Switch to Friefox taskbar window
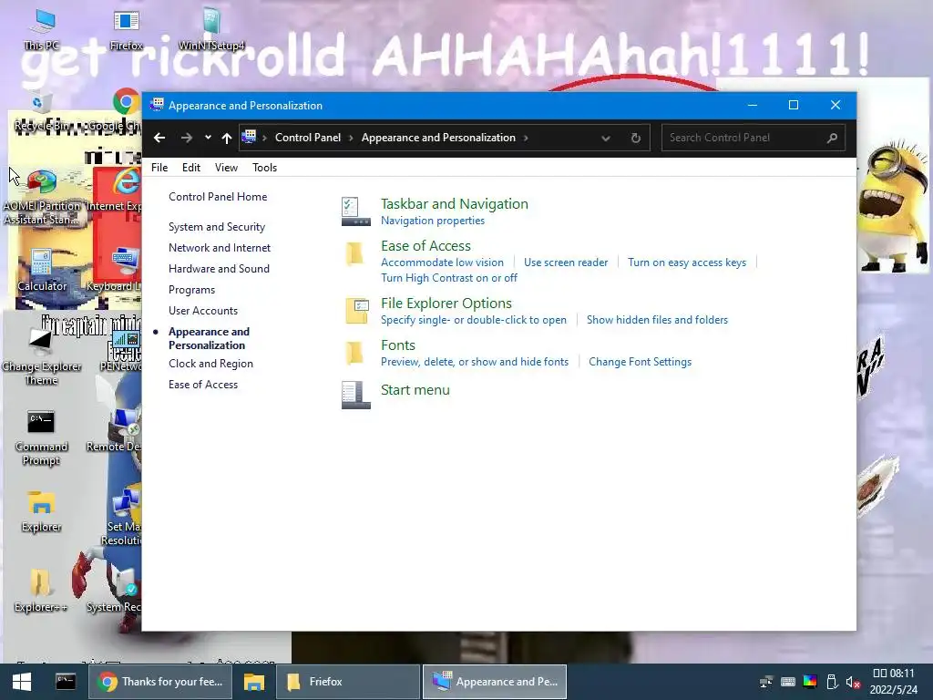The width and height of the screenshot is (933, 700). click(347, 682)
